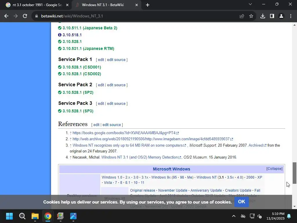This screenshot has height=223, width=297.
Task: Open build 3.10.531.1 (Japanese RTM)
Action: click(88, 48)
